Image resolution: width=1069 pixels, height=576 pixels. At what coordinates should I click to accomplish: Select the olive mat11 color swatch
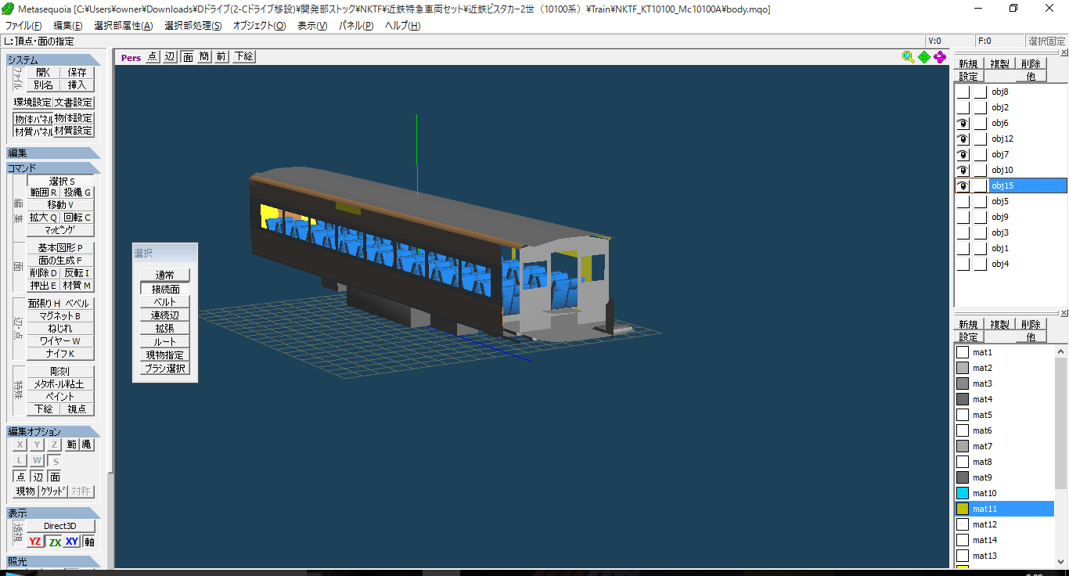click(963, 509)
